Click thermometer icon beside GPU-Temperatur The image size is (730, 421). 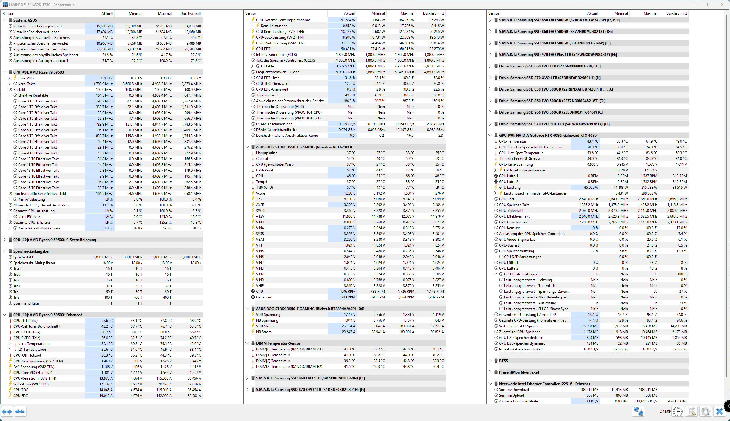coord(496,141)
